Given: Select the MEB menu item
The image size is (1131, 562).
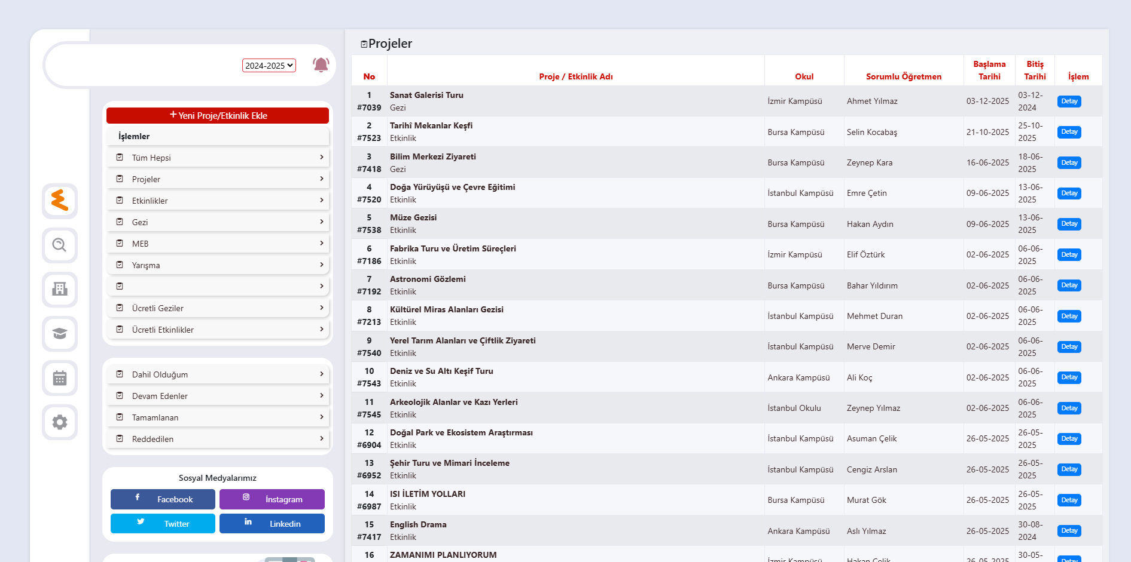Looking at the screenshot, I should [x=218, y=244].
